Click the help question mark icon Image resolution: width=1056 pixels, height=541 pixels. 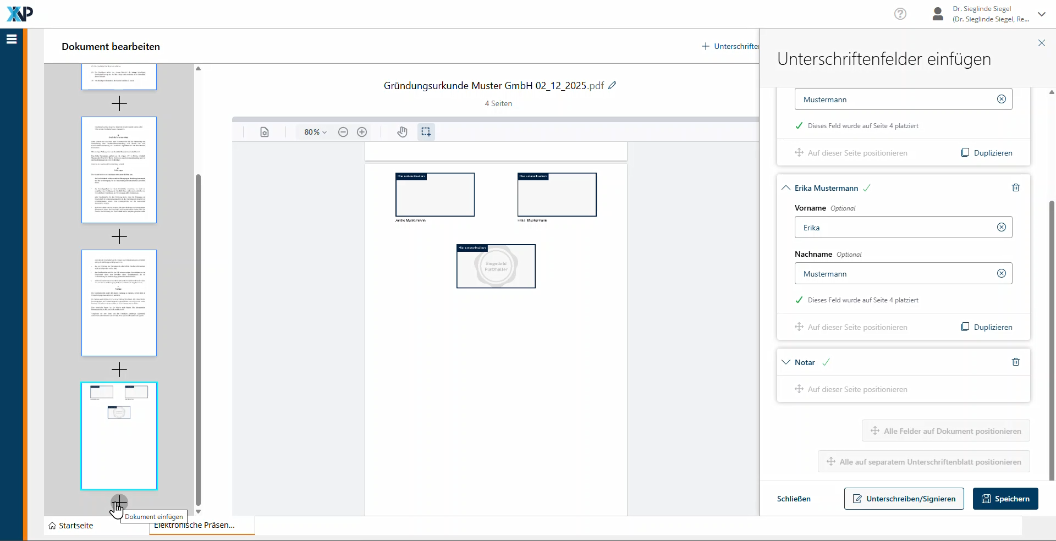pyautogui.click(x=900, y=14)
